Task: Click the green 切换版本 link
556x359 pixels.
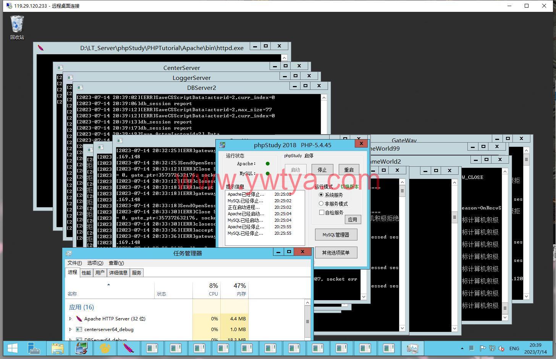Action: point(350,187)
